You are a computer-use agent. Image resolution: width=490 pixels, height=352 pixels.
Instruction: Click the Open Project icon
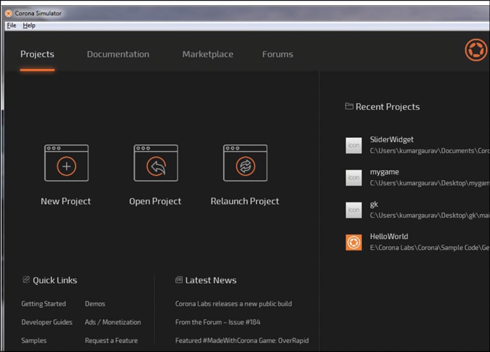[x=155, y=163]
